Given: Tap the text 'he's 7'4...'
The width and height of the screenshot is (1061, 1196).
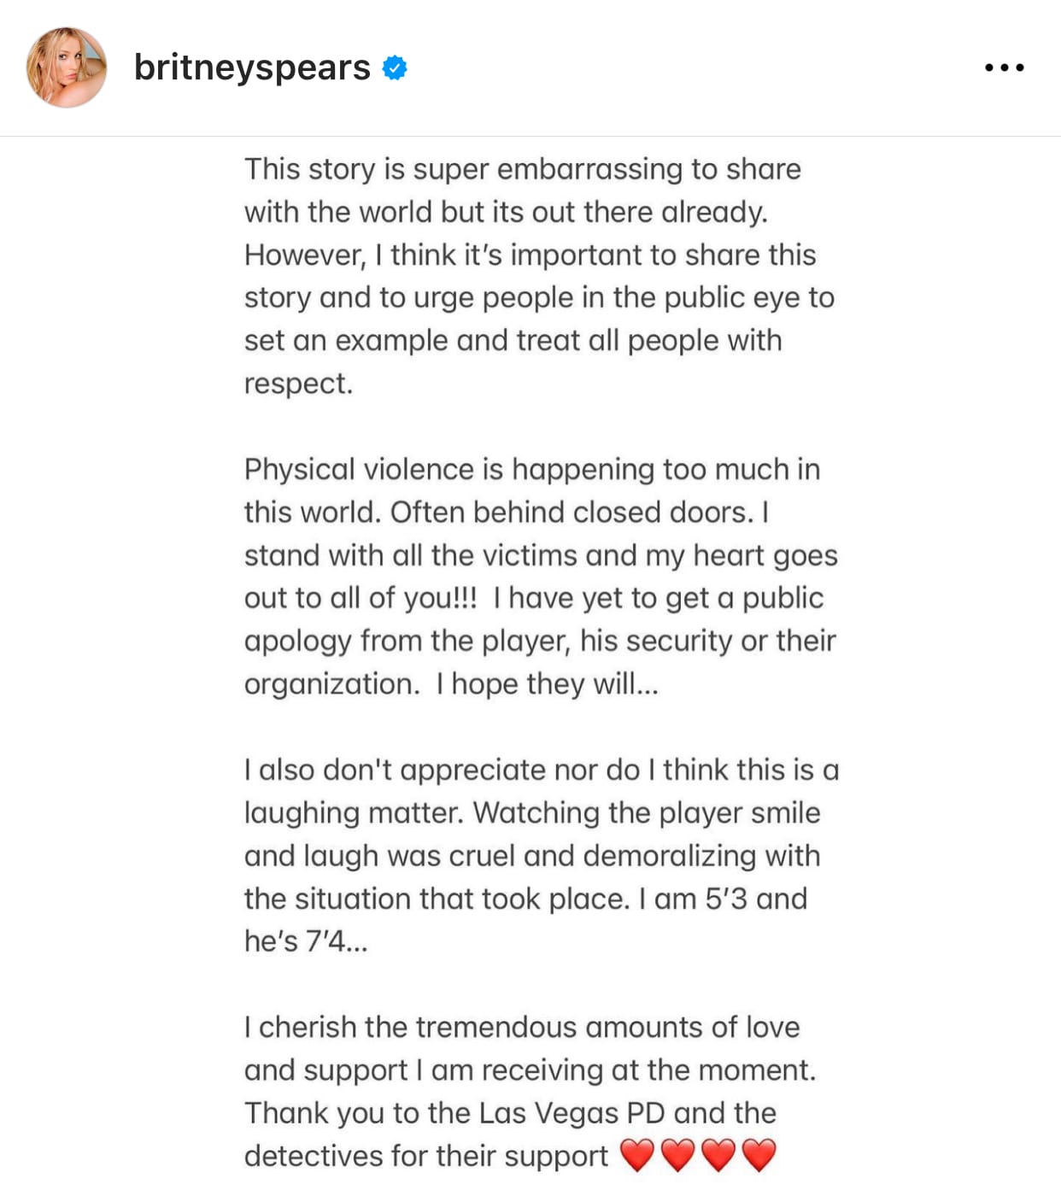Looking at the screenshot, I should 306,941.
